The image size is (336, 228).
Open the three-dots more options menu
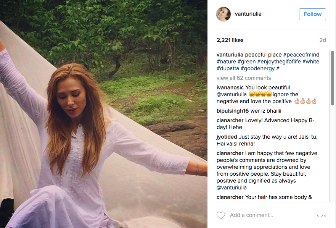pyautogui.click(x=322, y=215)
